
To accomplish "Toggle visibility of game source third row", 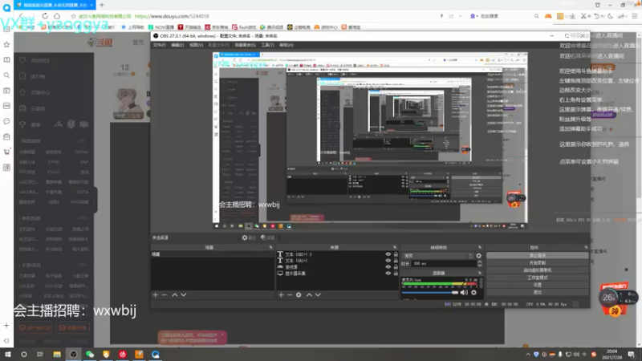I will pyautogui.click(x=388, y=267).
